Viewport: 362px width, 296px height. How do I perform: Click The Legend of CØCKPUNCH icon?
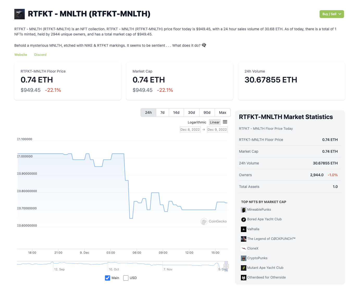click(244, 239)
